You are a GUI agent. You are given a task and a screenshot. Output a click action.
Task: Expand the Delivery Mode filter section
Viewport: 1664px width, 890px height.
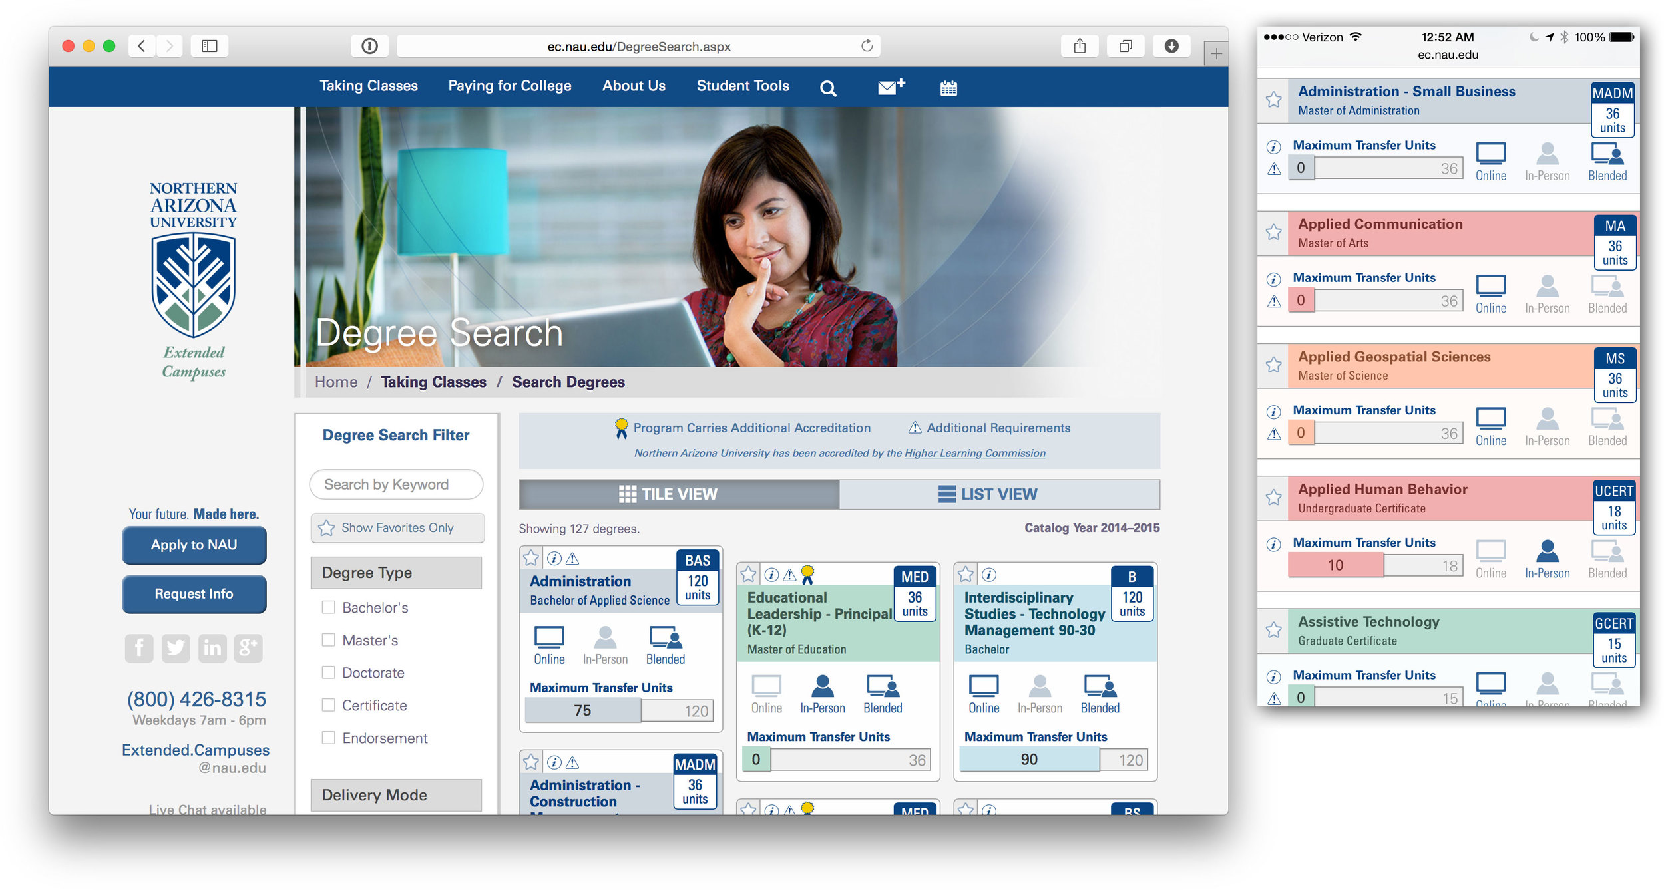point(396,794)
